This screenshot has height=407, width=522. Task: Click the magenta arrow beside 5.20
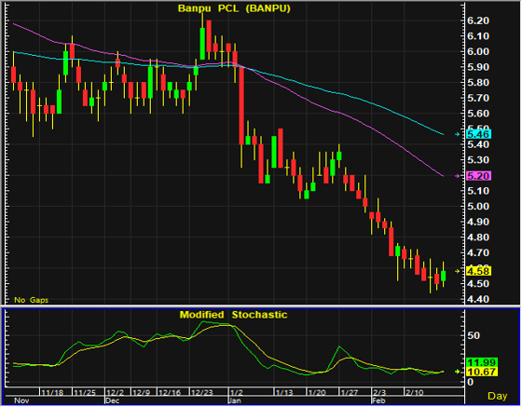coord(458,176)
